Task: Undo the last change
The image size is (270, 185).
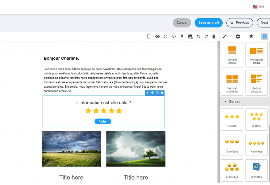Action: (198, 36)
